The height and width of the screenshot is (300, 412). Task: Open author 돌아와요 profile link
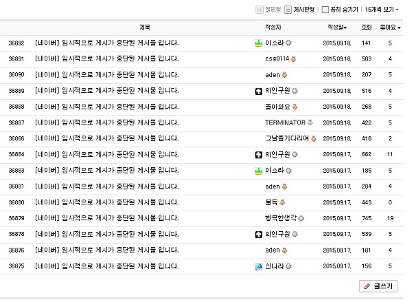click(276, 107)
